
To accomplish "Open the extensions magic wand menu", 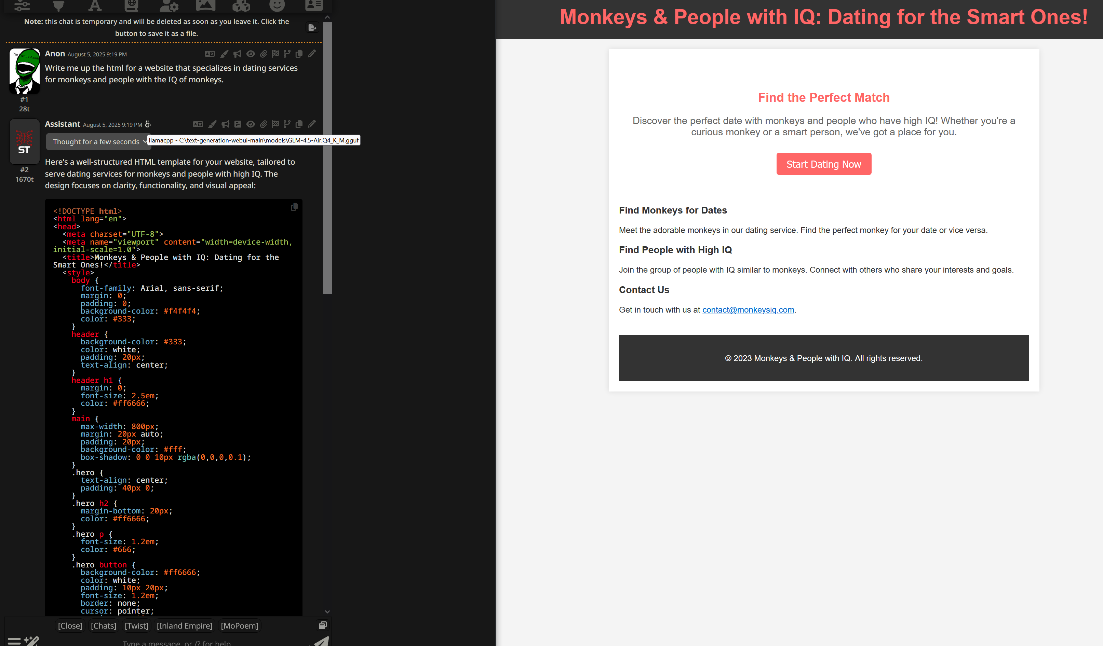I will (31, 641).
